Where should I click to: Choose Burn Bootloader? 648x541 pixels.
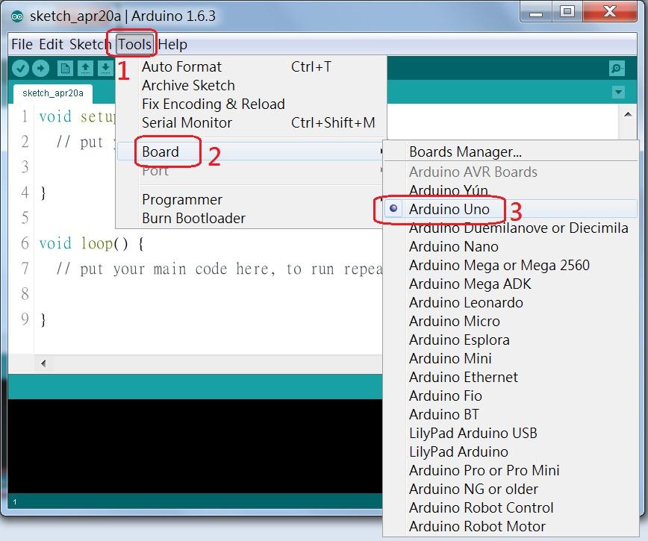(251, 218)
